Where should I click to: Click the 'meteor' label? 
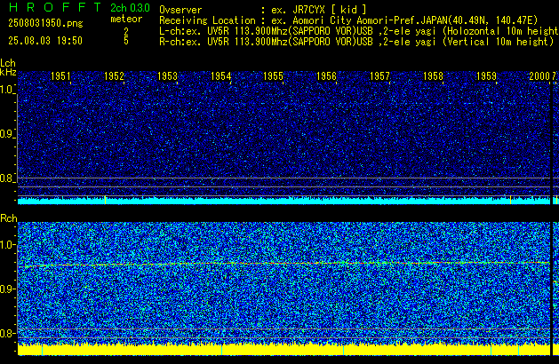click(x=126, y=19)
